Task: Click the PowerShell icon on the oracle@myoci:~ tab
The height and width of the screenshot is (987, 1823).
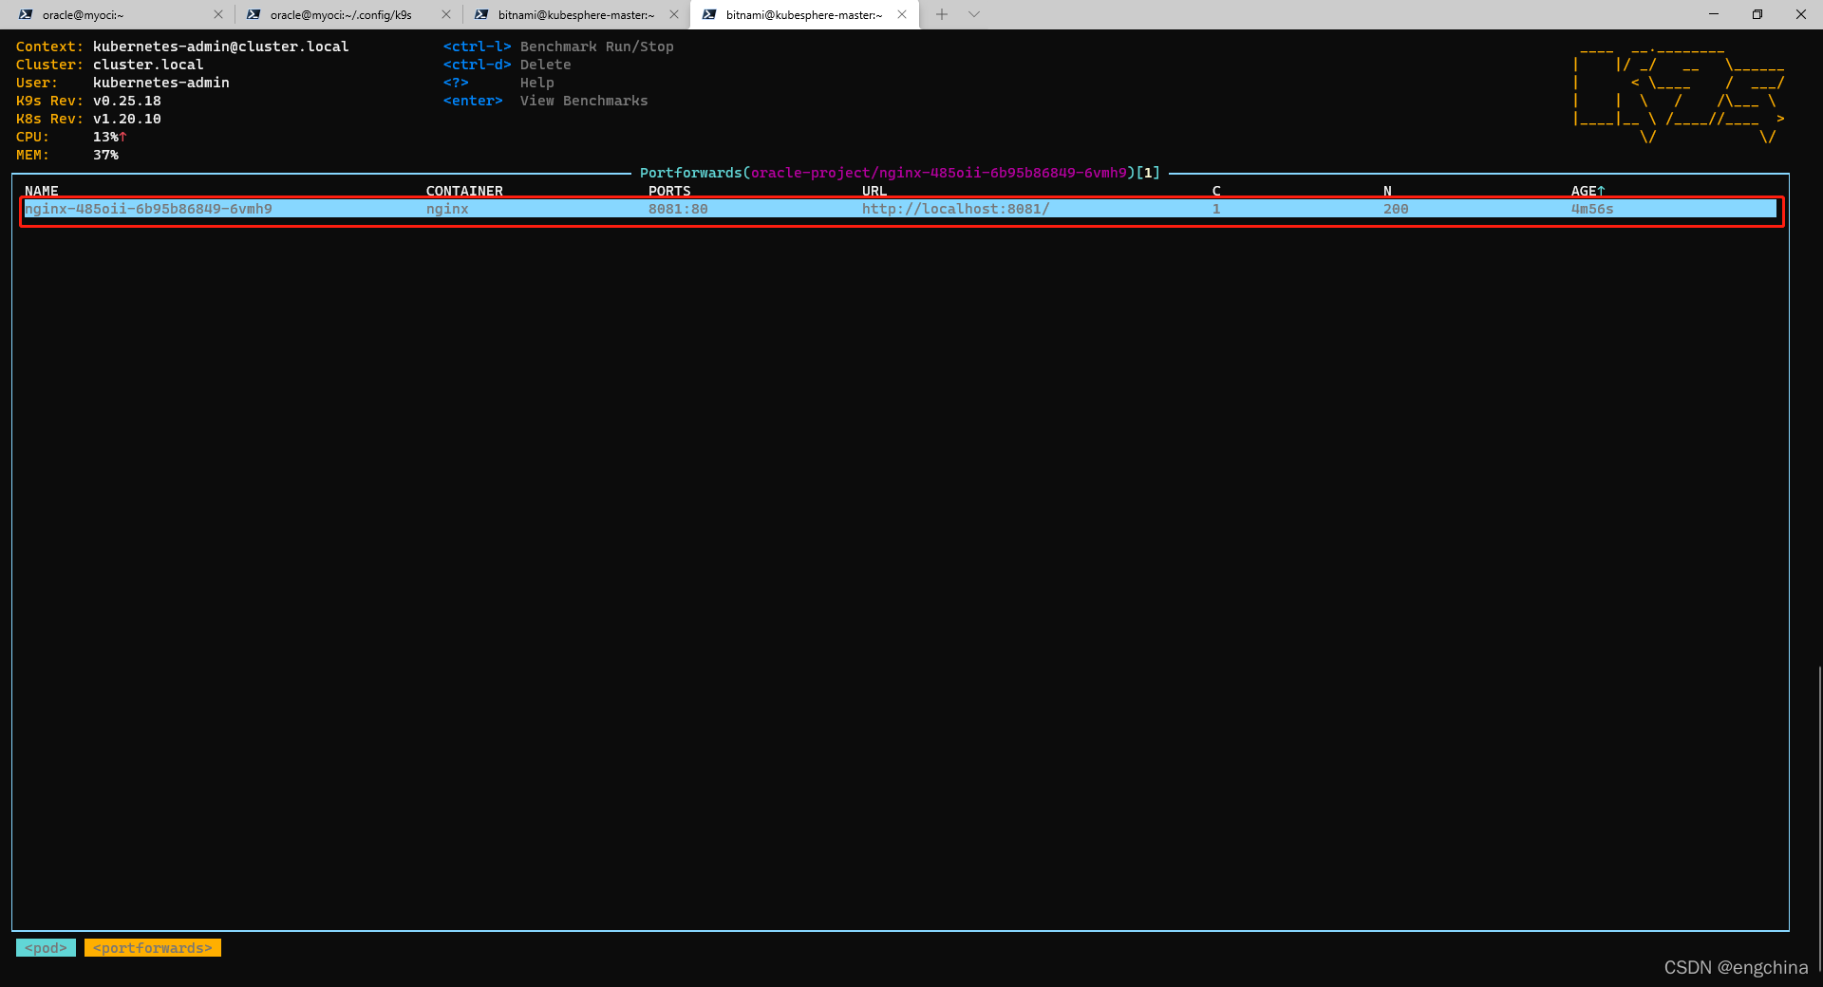Action: 26,14
